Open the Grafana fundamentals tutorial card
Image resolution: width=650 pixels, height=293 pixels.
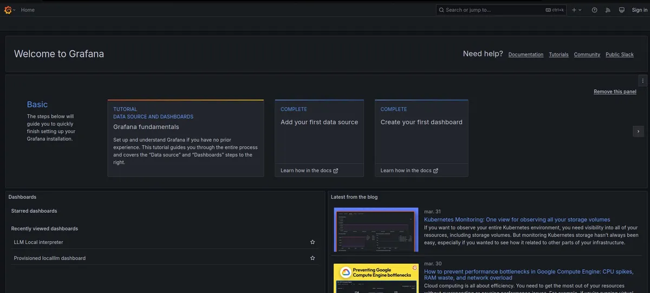186,138
